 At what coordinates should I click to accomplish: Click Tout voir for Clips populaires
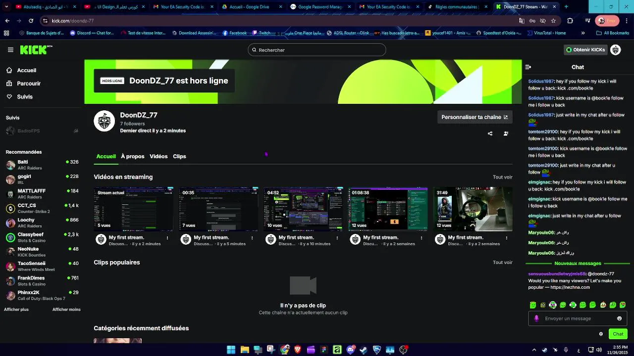[x=502, y=263]
